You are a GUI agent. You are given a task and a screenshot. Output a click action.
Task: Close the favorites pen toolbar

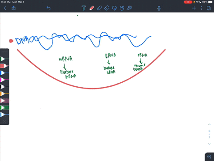coord(4,121)
